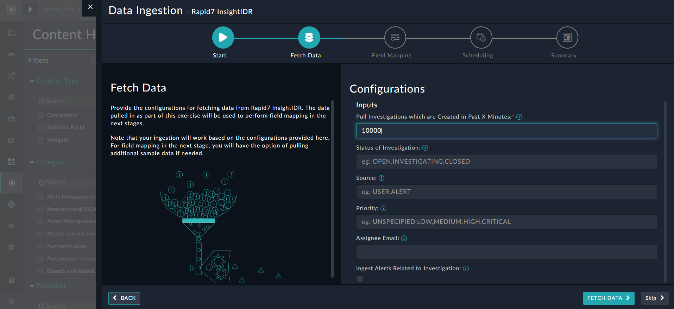674x309 pixels.
Task: Click the Summary step icon
Action: (x=567, y=37)
